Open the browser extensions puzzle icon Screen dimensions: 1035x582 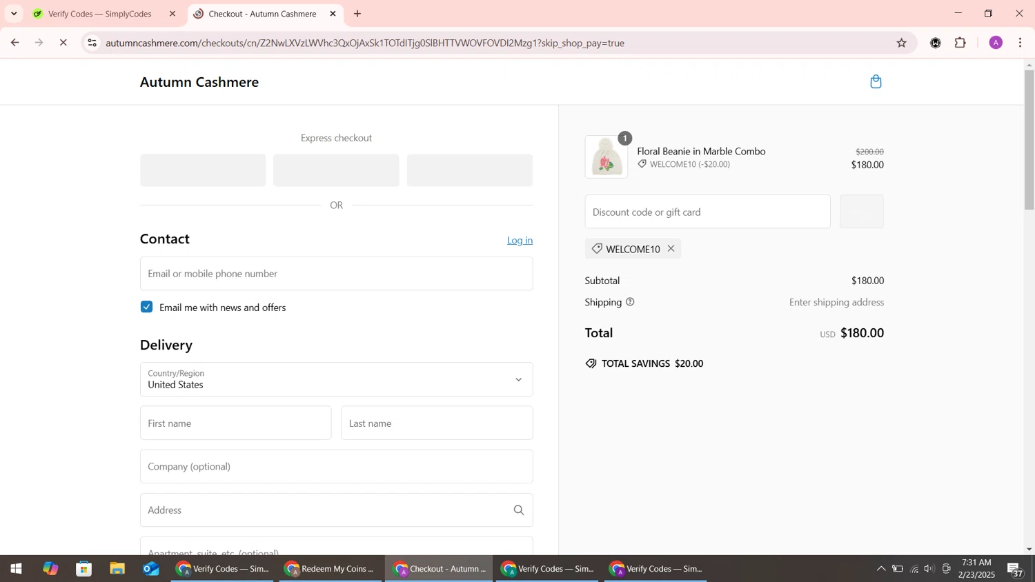coord(960,43)
